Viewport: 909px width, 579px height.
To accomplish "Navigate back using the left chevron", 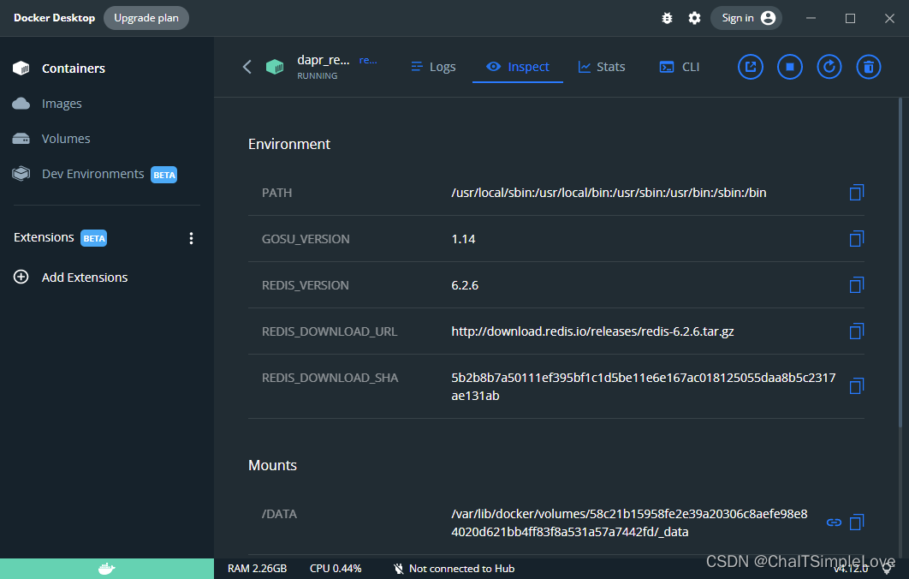I will click(x=247, y=67).
